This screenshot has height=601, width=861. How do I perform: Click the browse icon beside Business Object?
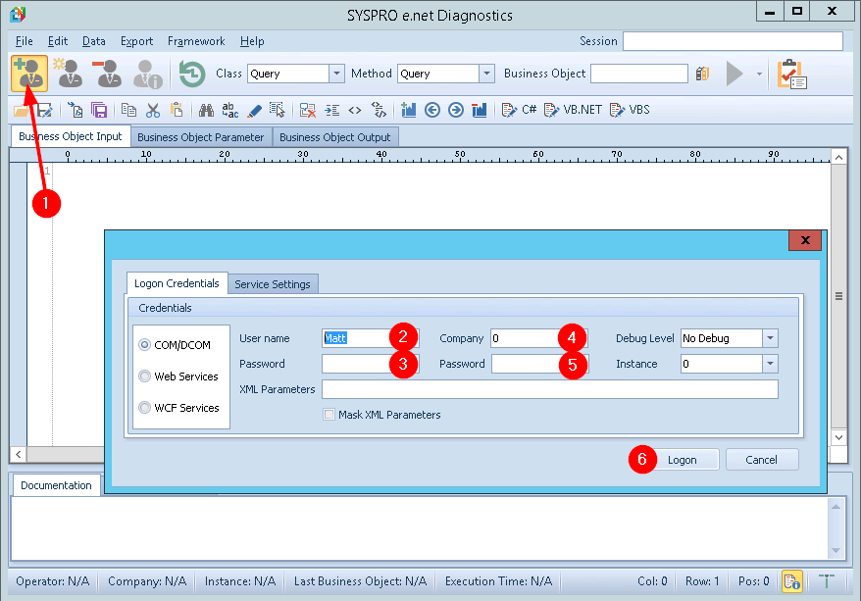point(702,74)
